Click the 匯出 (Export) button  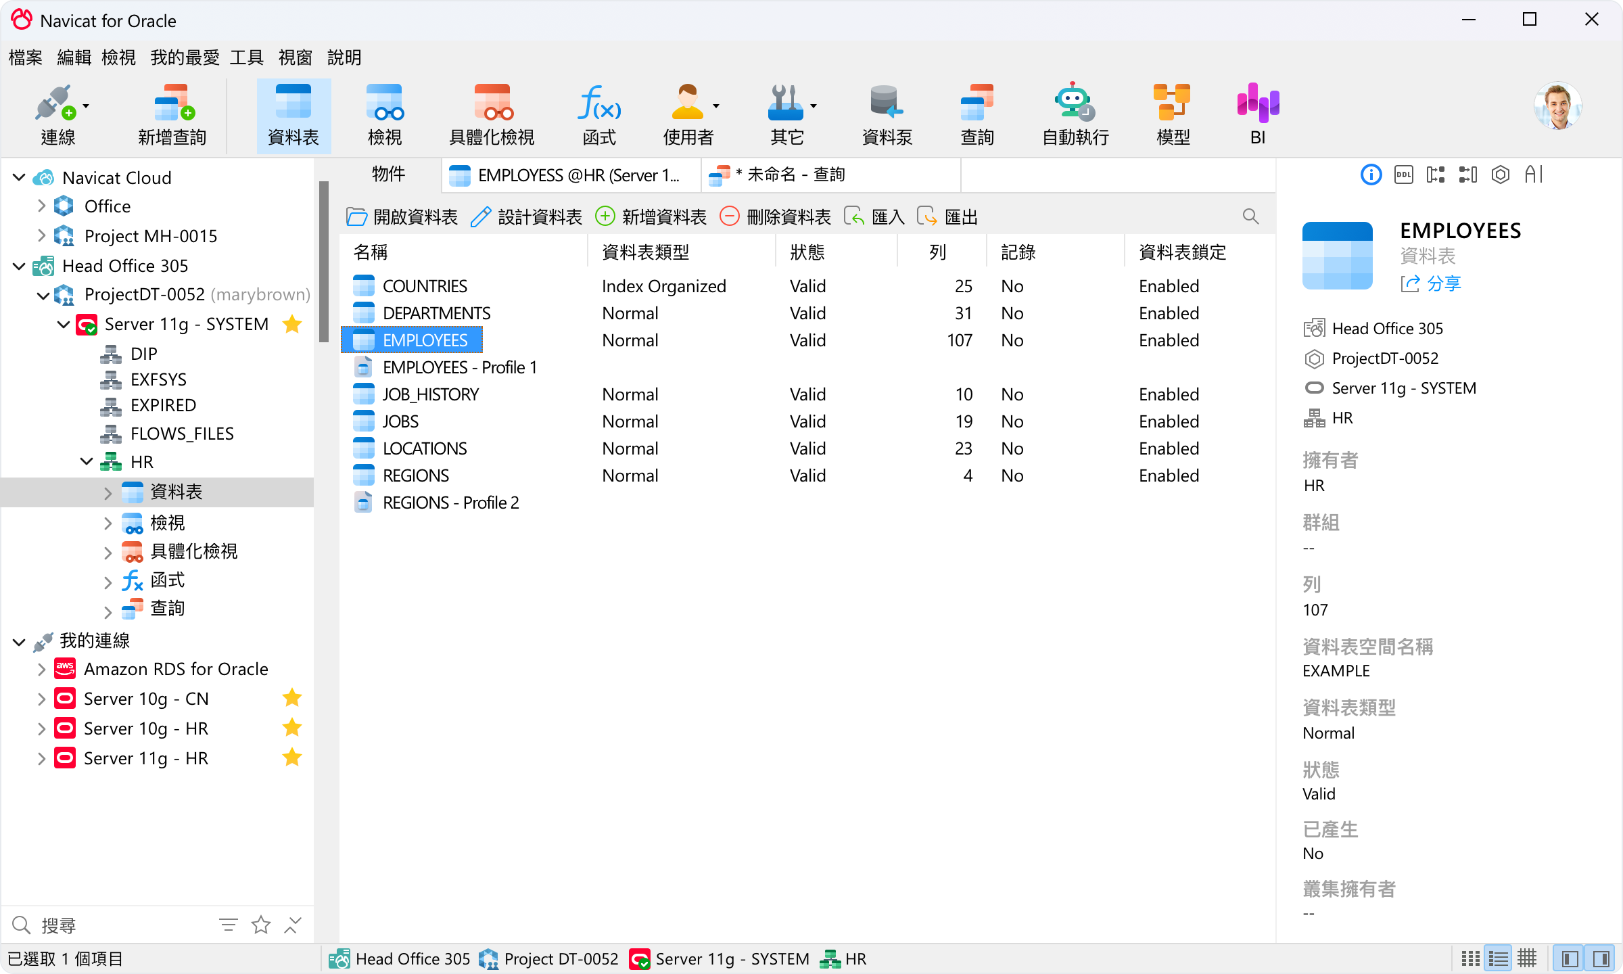point(947,216)
